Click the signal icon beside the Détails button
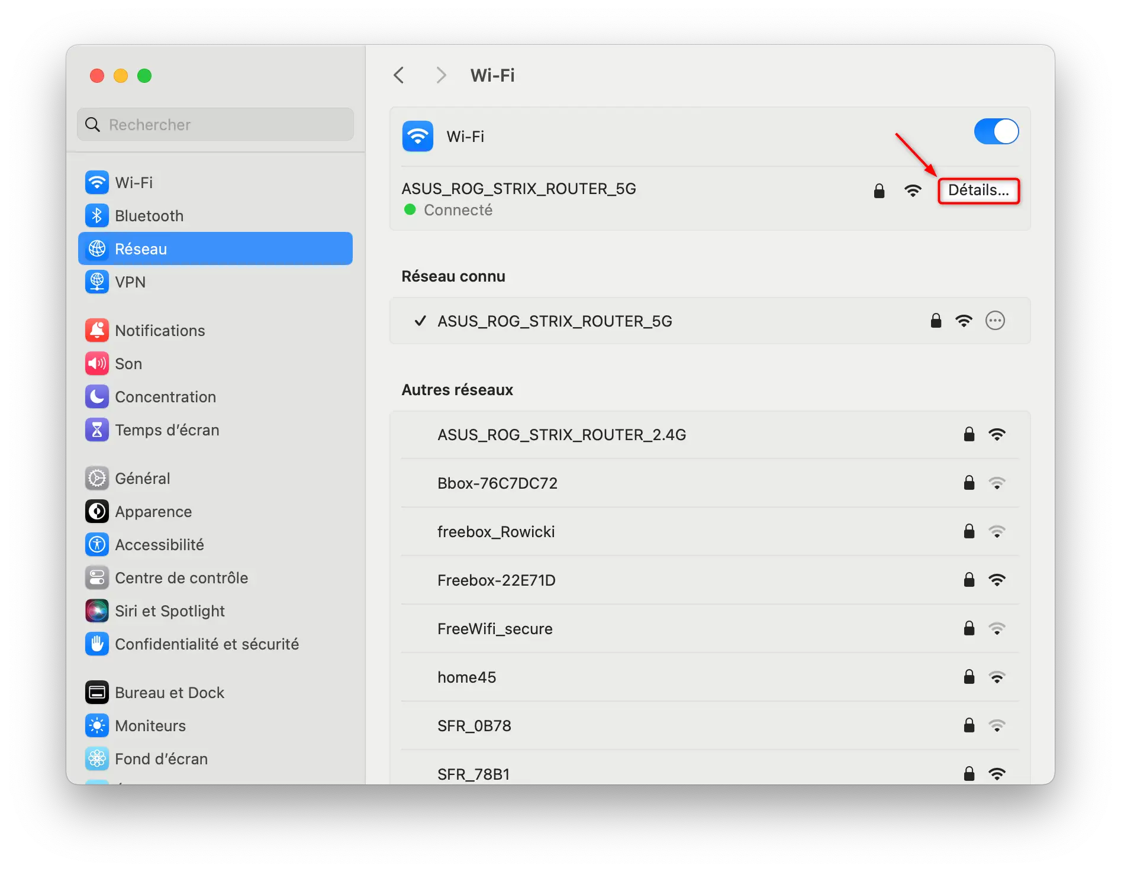Image resolution: width=1121 pixels, height=872 pixels. (x=913, y=190)
